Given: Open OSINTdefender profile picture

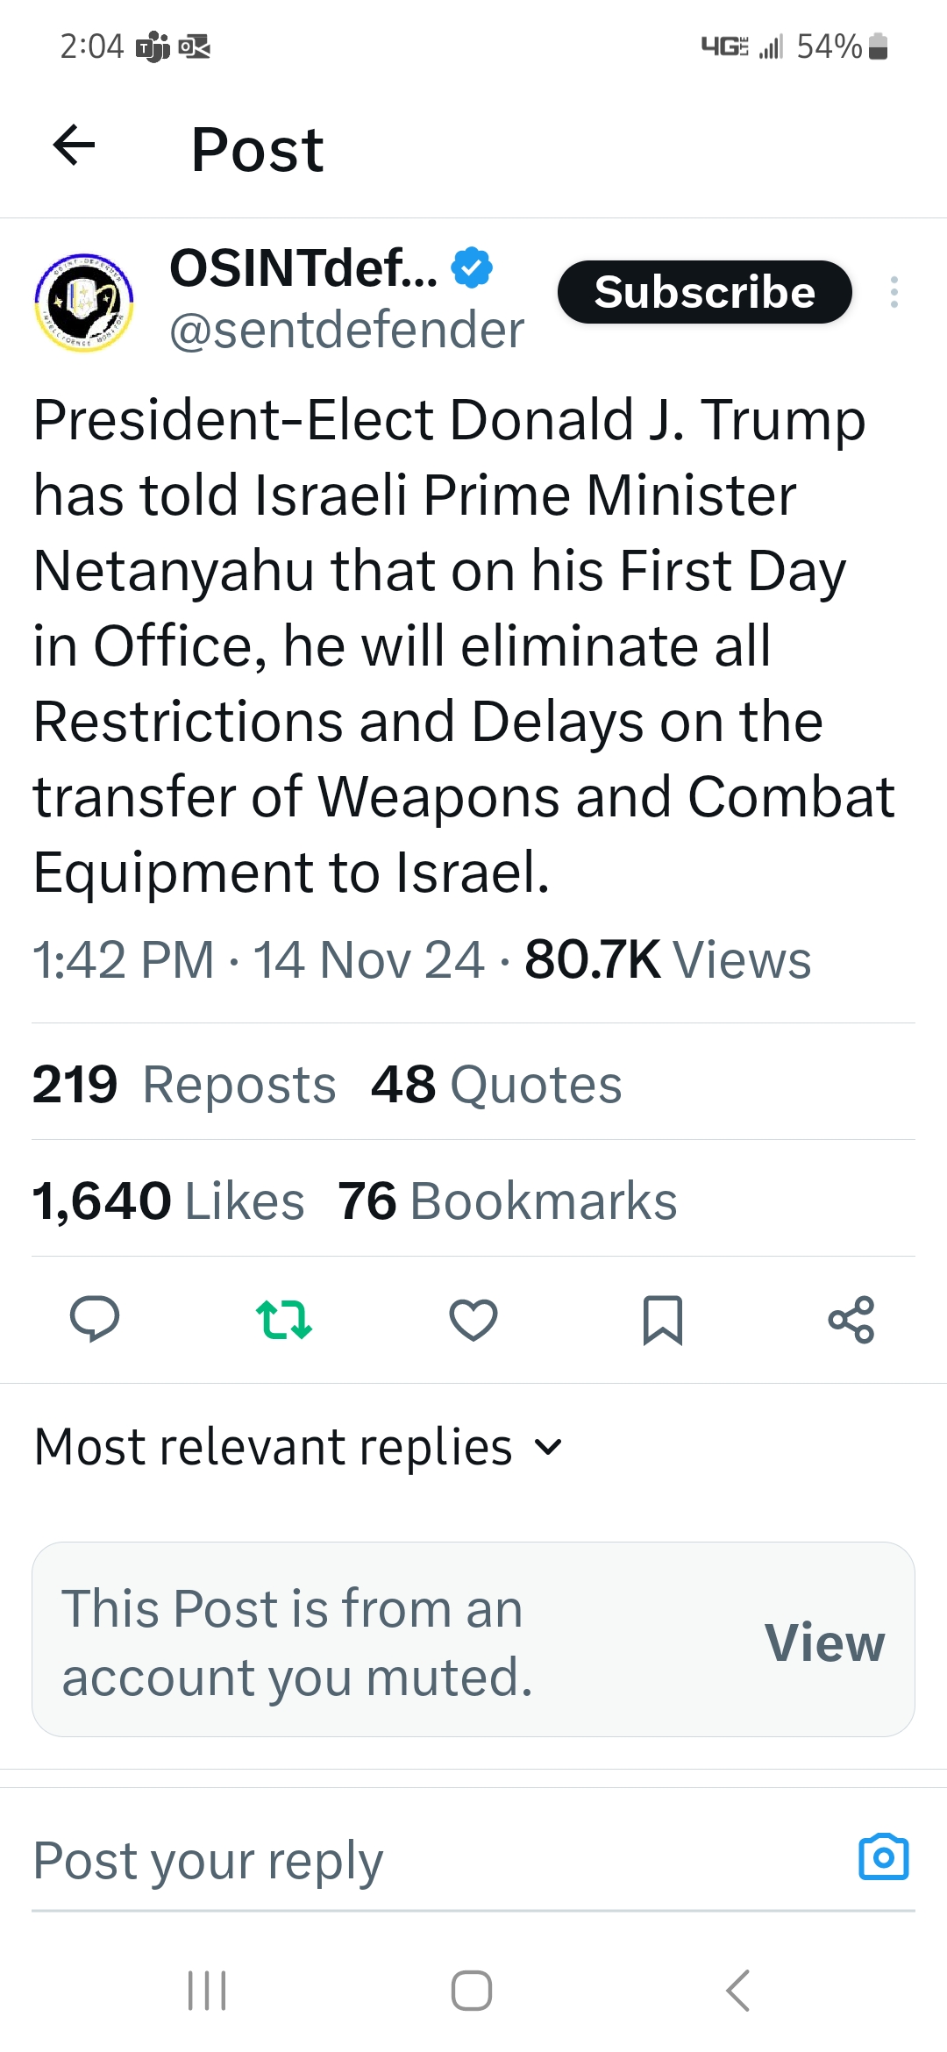Looking at the screenshot, I should tap(83, 303).
